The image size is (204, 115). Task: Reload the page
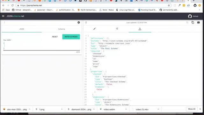[12, 5]
